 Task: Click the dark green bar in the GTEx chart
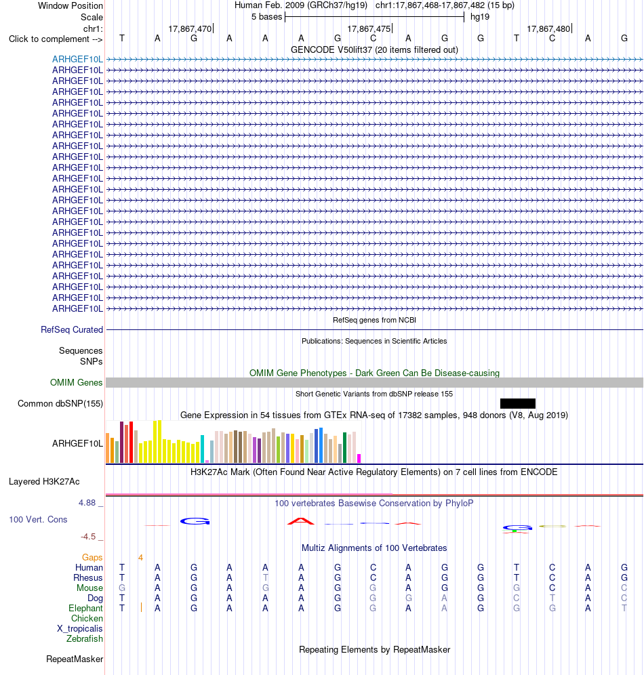345,448
